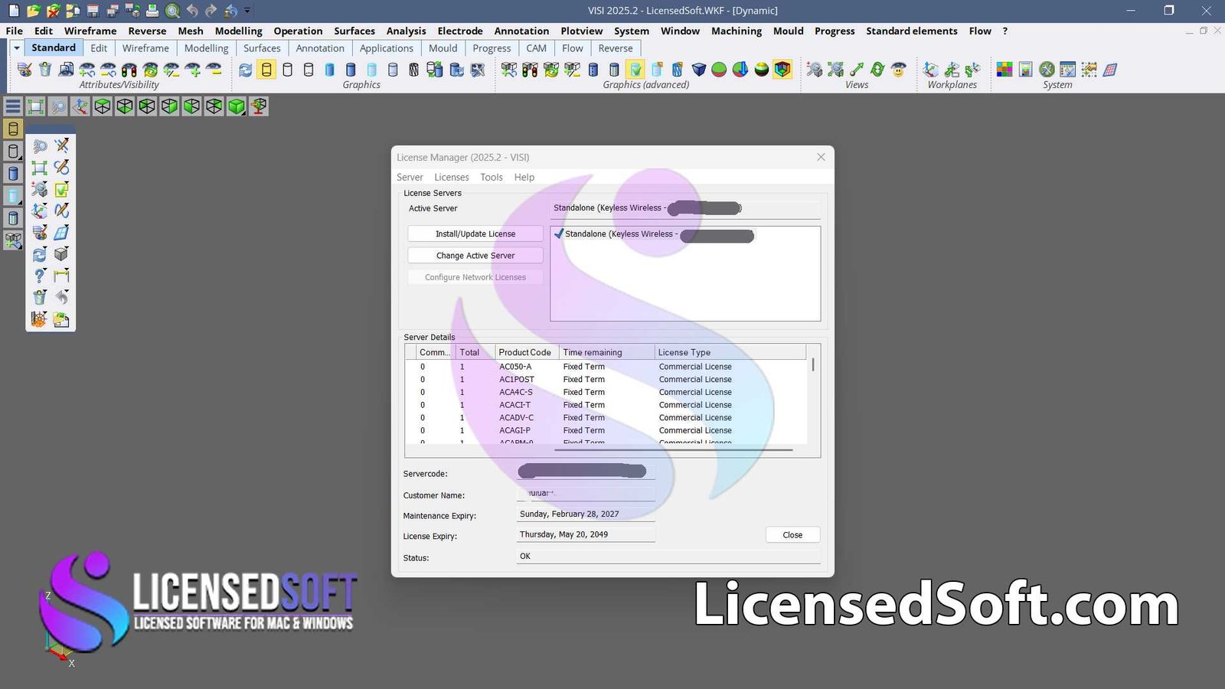1225x689 pixels.
Task: Click the License Expiry date field
Action: tap(586, 534)
